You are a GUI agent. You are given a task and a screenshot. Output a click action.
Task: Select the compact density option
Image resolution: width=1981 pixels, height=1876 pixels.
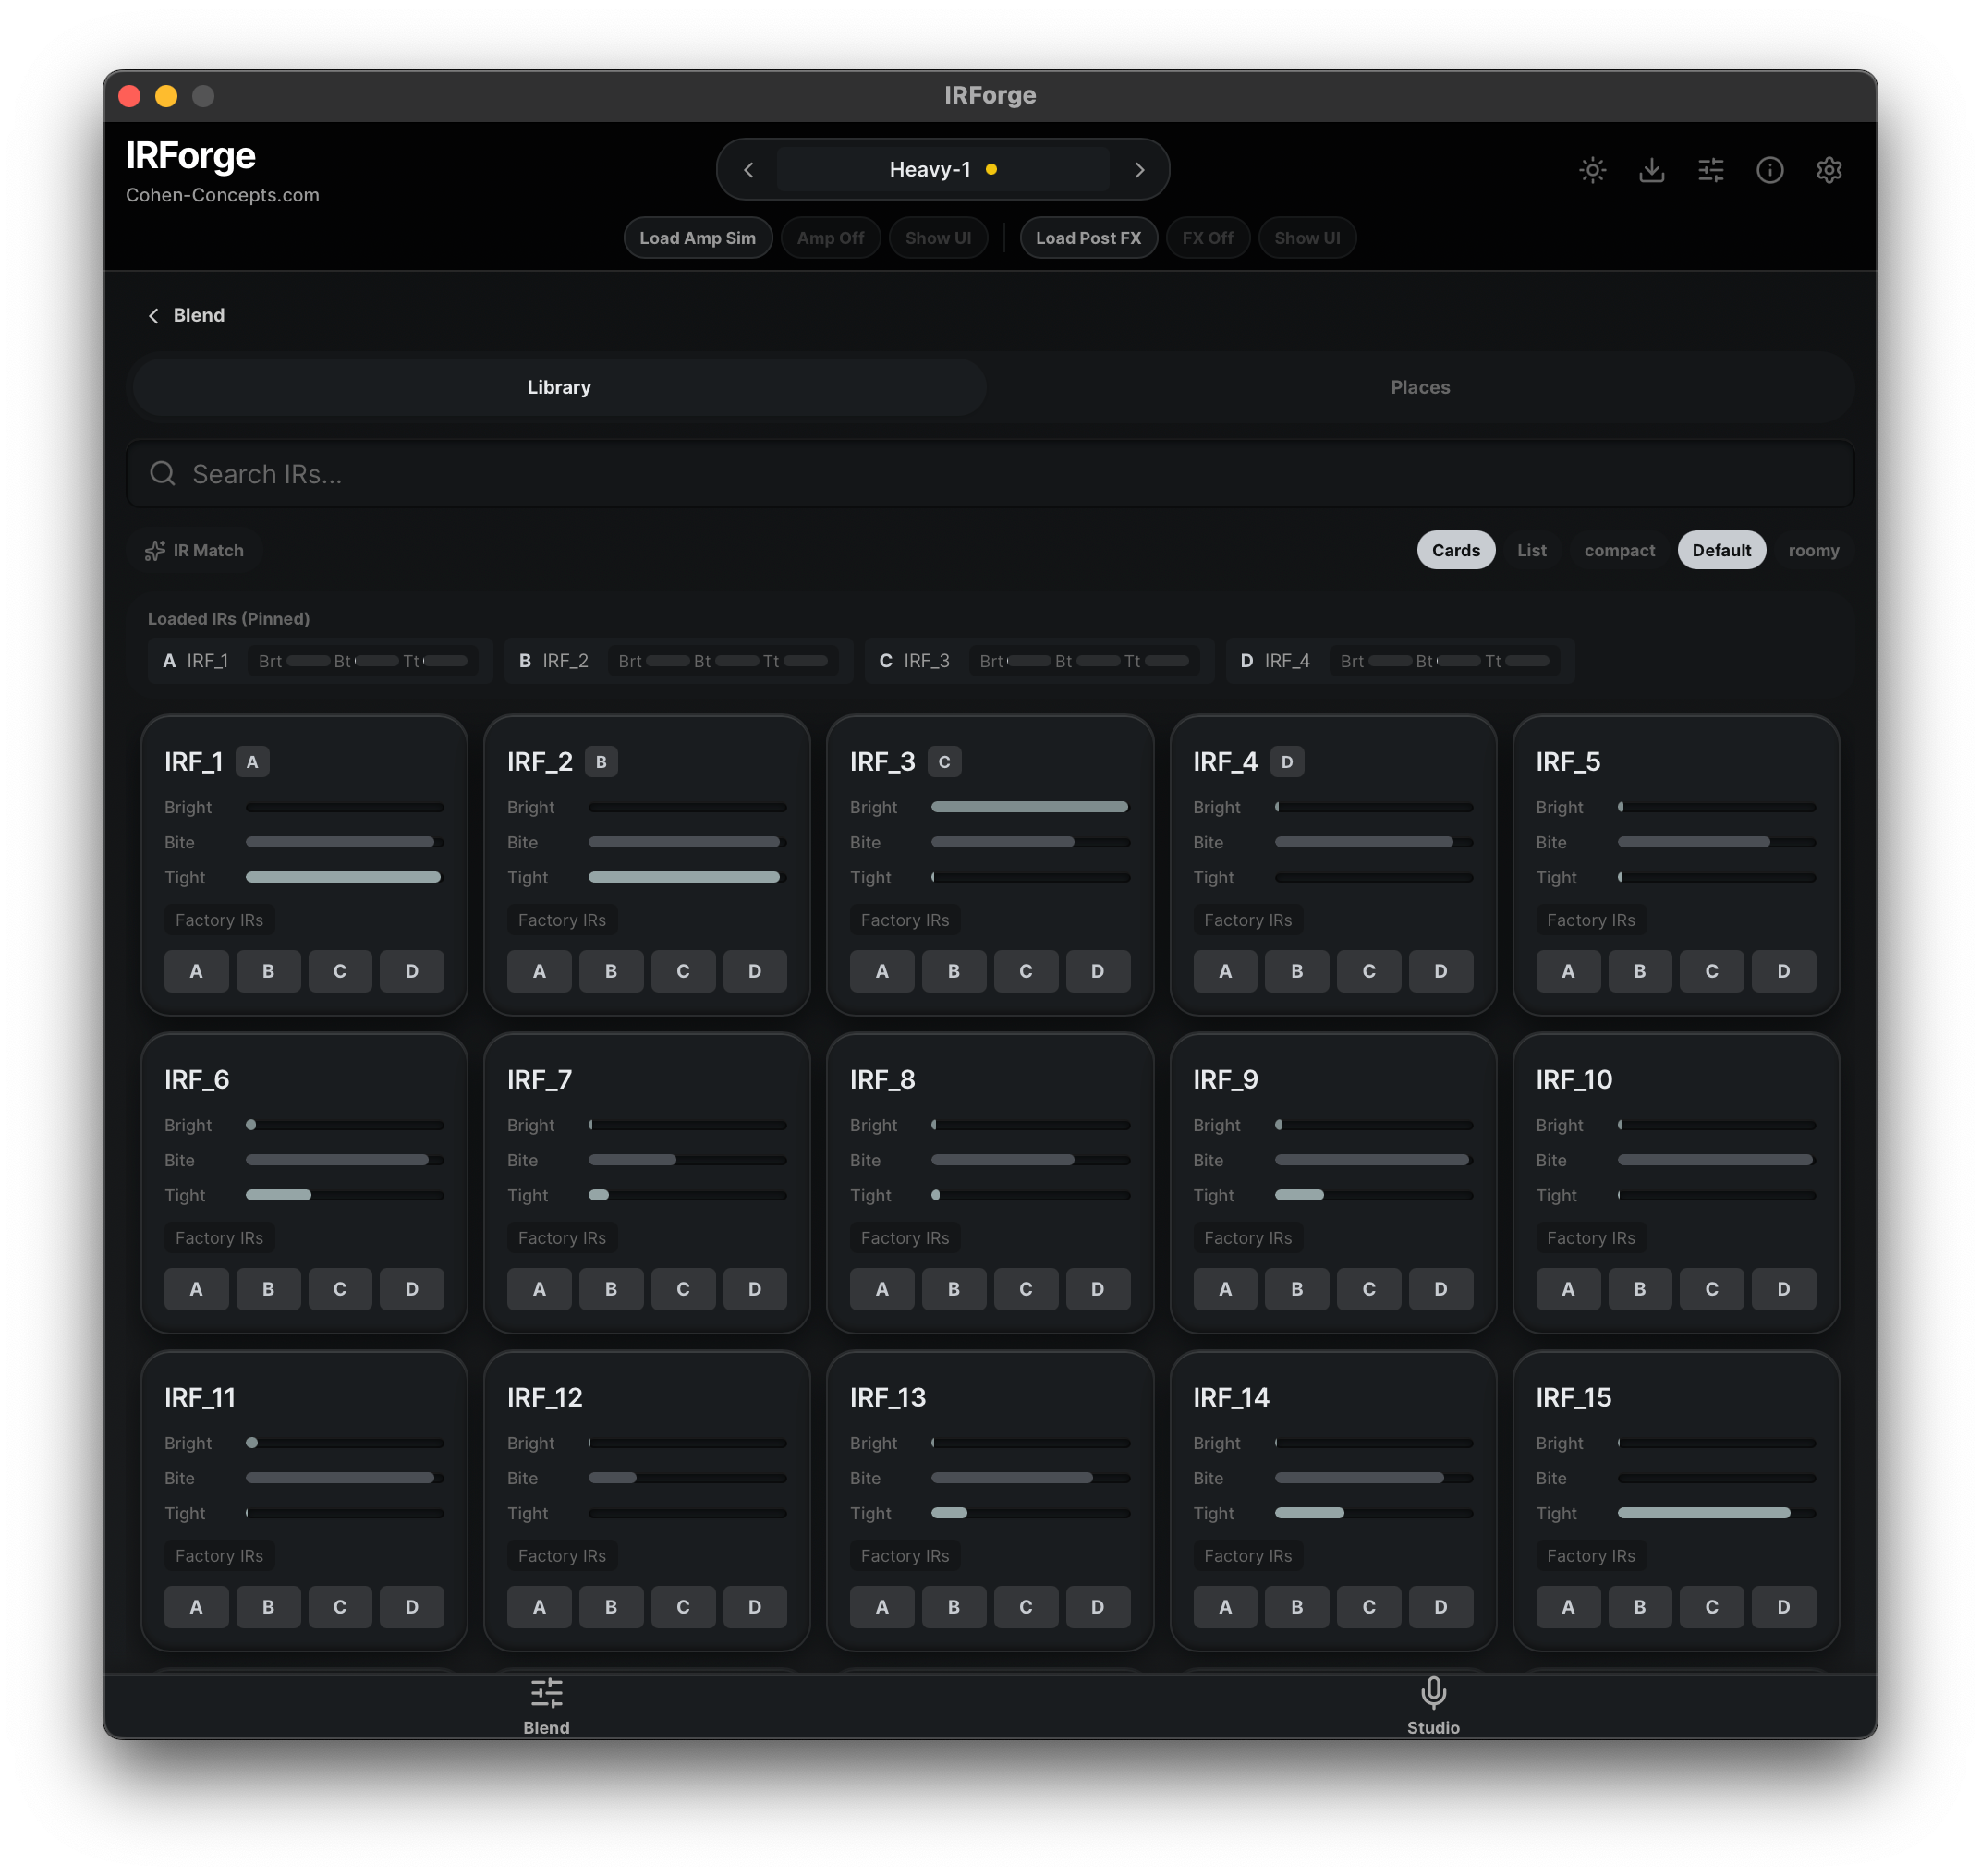1619,550
